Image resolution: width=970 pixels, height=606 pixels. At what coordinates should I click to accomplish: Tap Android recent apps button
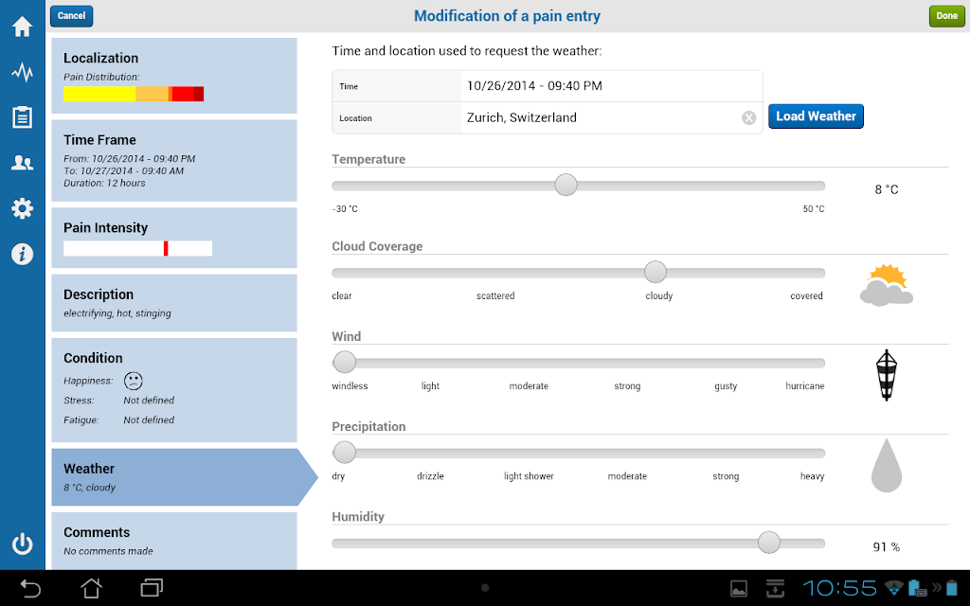tap(152, 588)
